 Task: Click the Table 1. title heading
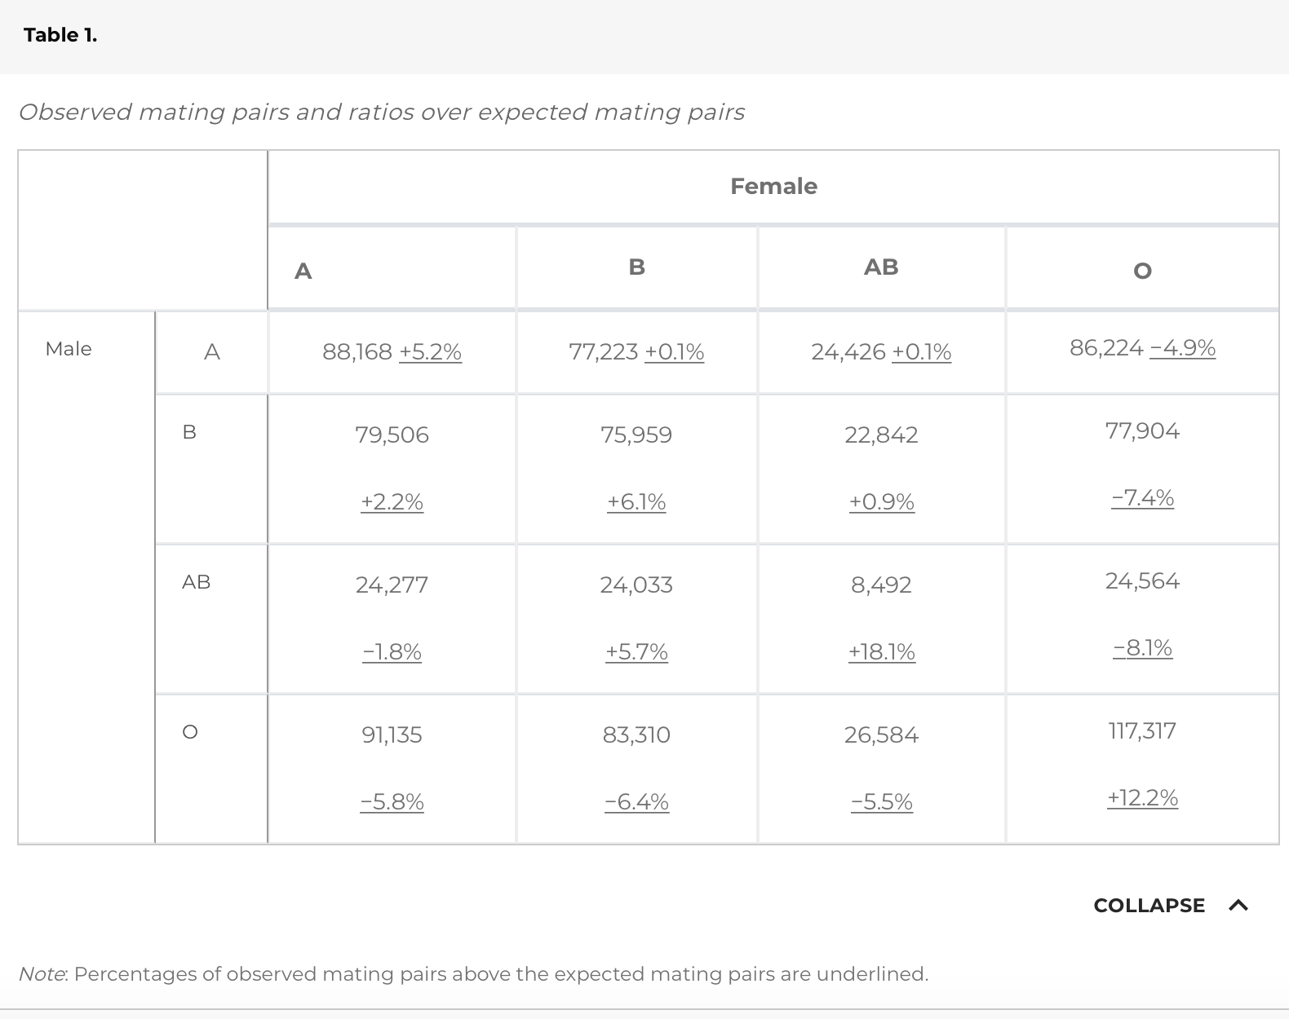(x=60, y=35)
